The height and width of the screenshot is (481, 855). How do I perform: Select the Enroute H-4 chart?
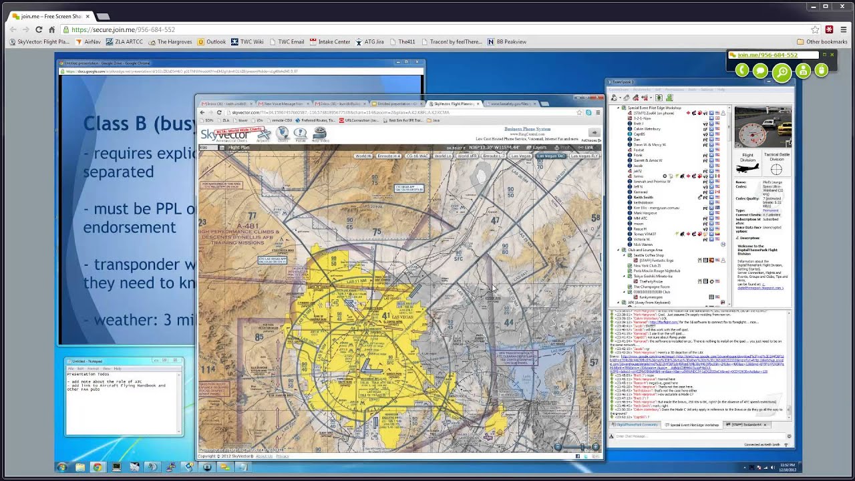(x=388, y=156)
